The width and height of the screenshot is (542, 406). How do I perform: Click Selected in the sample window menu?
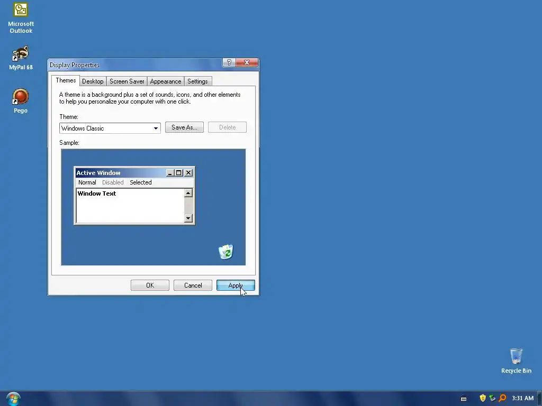pyautogui.click(x=141, y=182)
